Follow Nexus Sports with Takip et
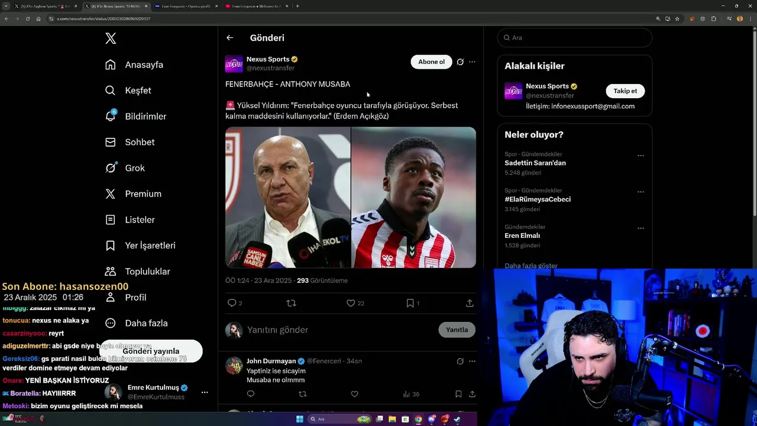Screen dimensions: 757x426 click(x=625, y=91)
